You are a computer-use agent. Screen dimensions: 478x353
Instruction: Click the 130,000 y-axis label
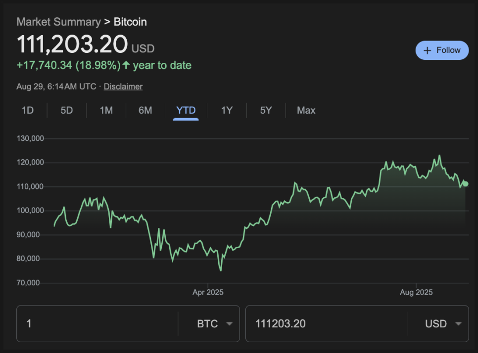(30, 138)
